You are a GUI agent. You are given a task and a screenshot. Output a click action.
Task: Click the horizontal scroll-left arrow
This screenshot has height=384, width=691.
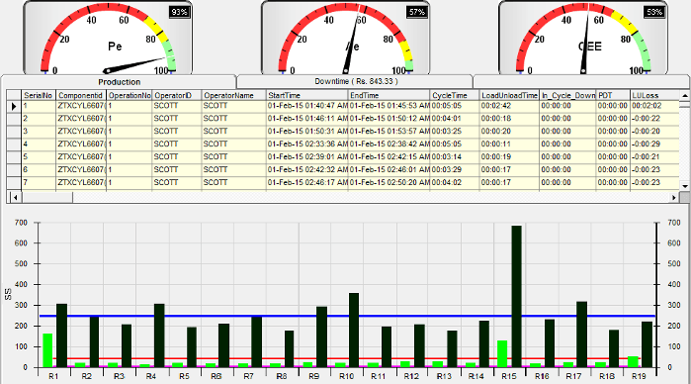coord(15,197)
